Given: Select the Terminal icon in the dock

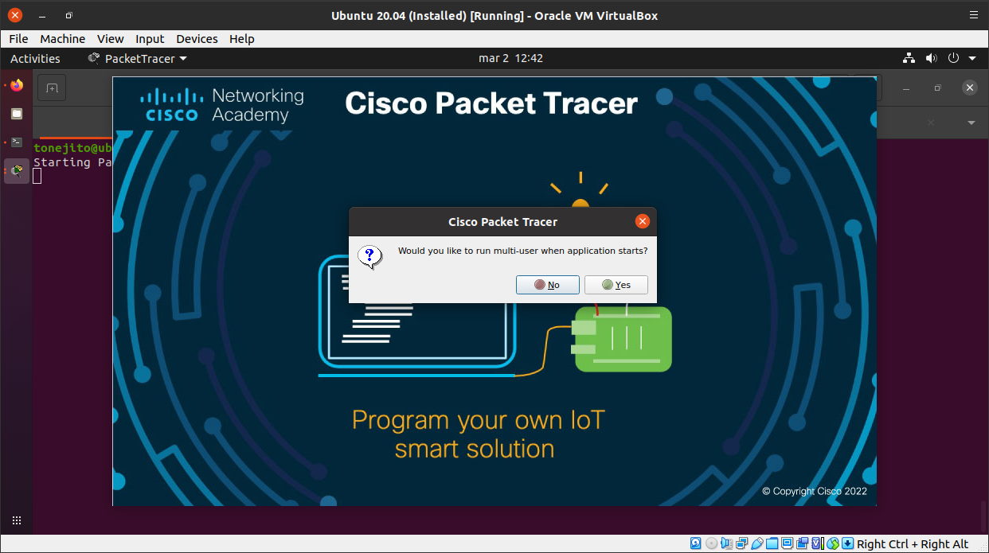Looking at the screenshot, I should [17, 142].
